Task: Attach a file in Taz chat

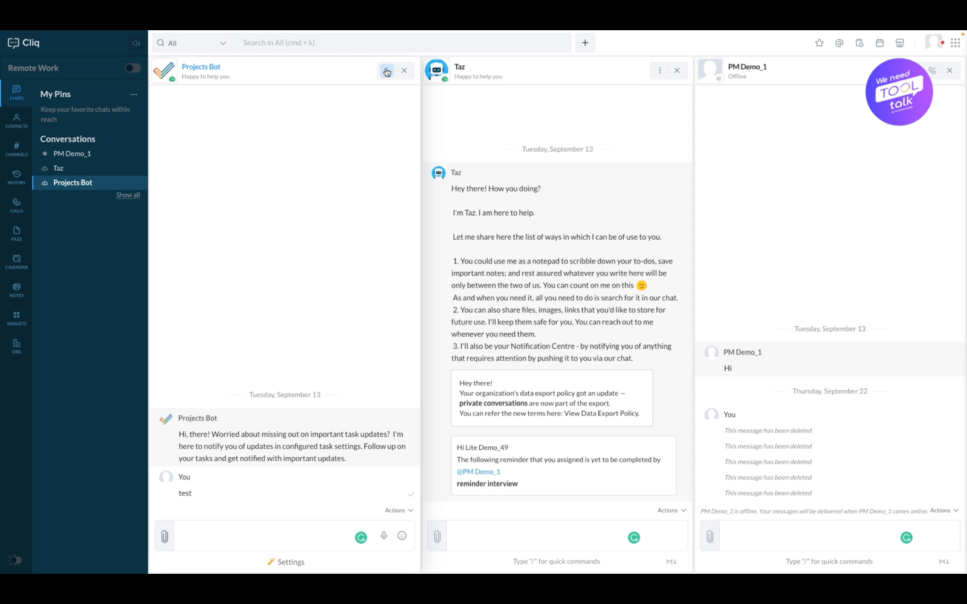Action: (x=437, y=536)
